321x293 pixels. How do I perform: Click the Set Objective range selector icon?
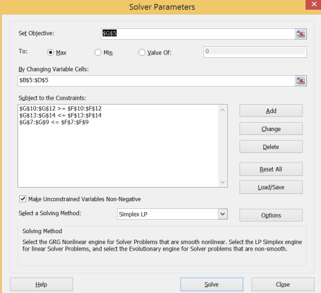point(300,34)
